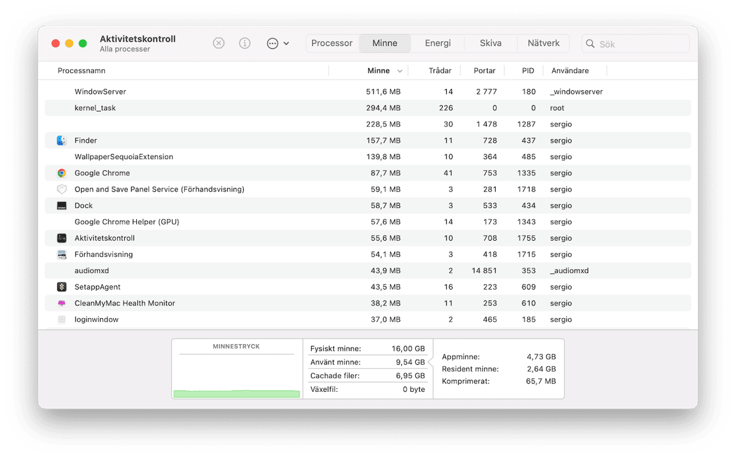The width and height of the screenshot is (736, 459).
Task: Select the kernel_task process row
Action: pyautogui.click(x=368, y=108)
